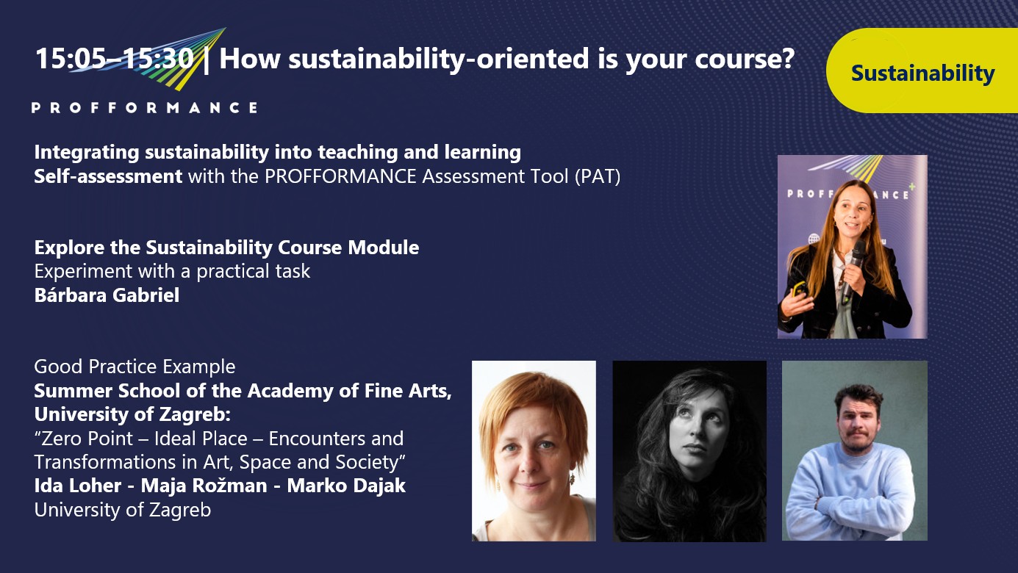Screen dimensions: 1018x573
Task: Open the photo of man in blue sweatshirt
Action: click(854, 450)
